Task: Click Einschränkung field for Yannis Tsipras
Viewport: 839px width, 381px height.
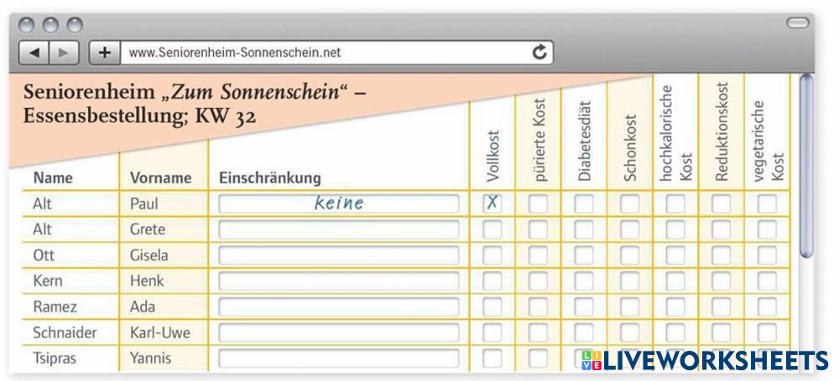Action: coord(339,358)
